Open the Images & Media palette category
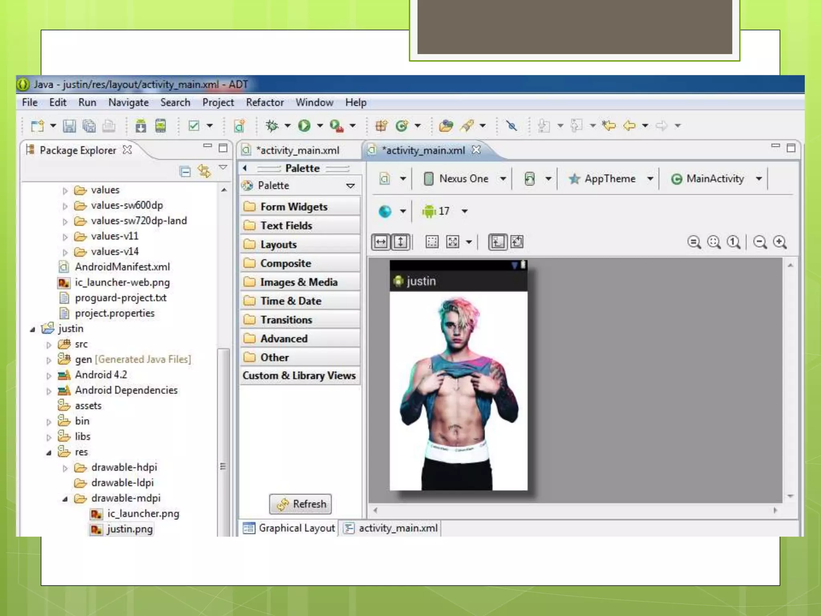 tap(300, 282)
